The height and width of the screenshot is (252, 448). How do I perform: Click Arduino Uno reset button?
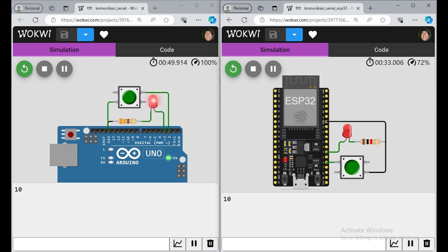click(71, 134)
